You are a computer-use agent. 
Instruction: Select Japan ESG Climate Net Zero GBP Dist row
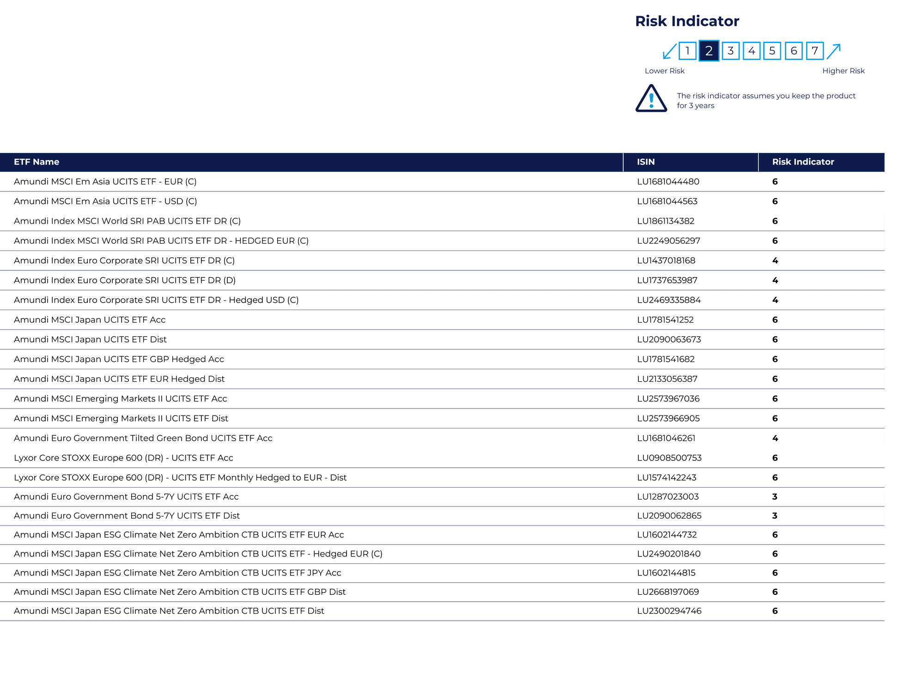[x=442, y=592]
